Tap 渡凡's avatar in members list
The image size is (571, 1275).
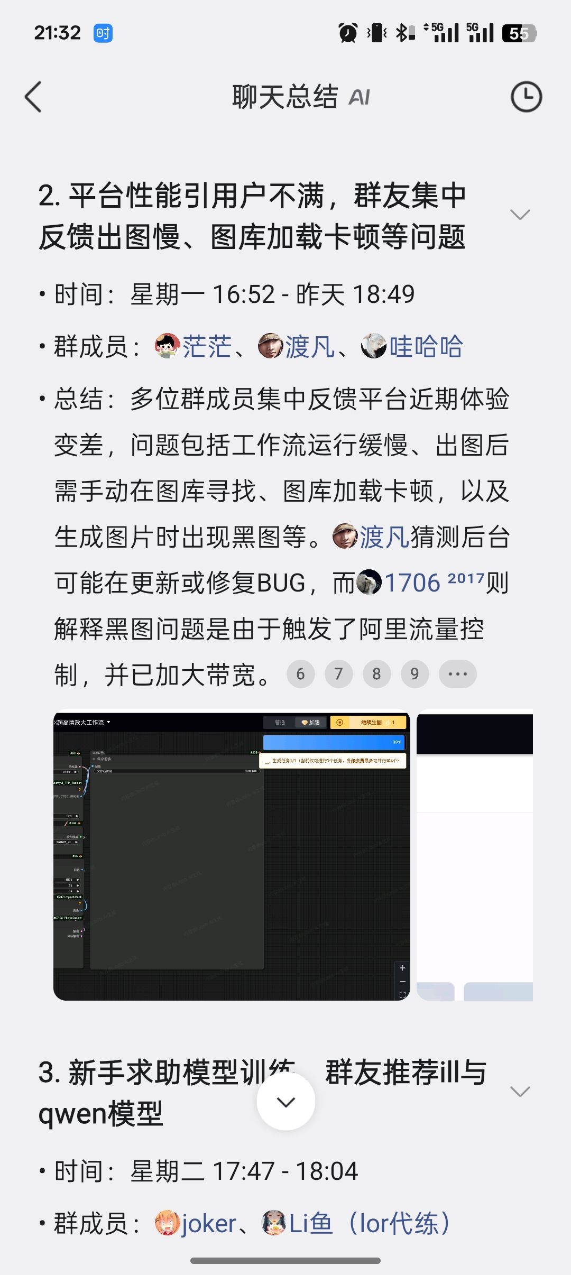[x=271, y=346]
